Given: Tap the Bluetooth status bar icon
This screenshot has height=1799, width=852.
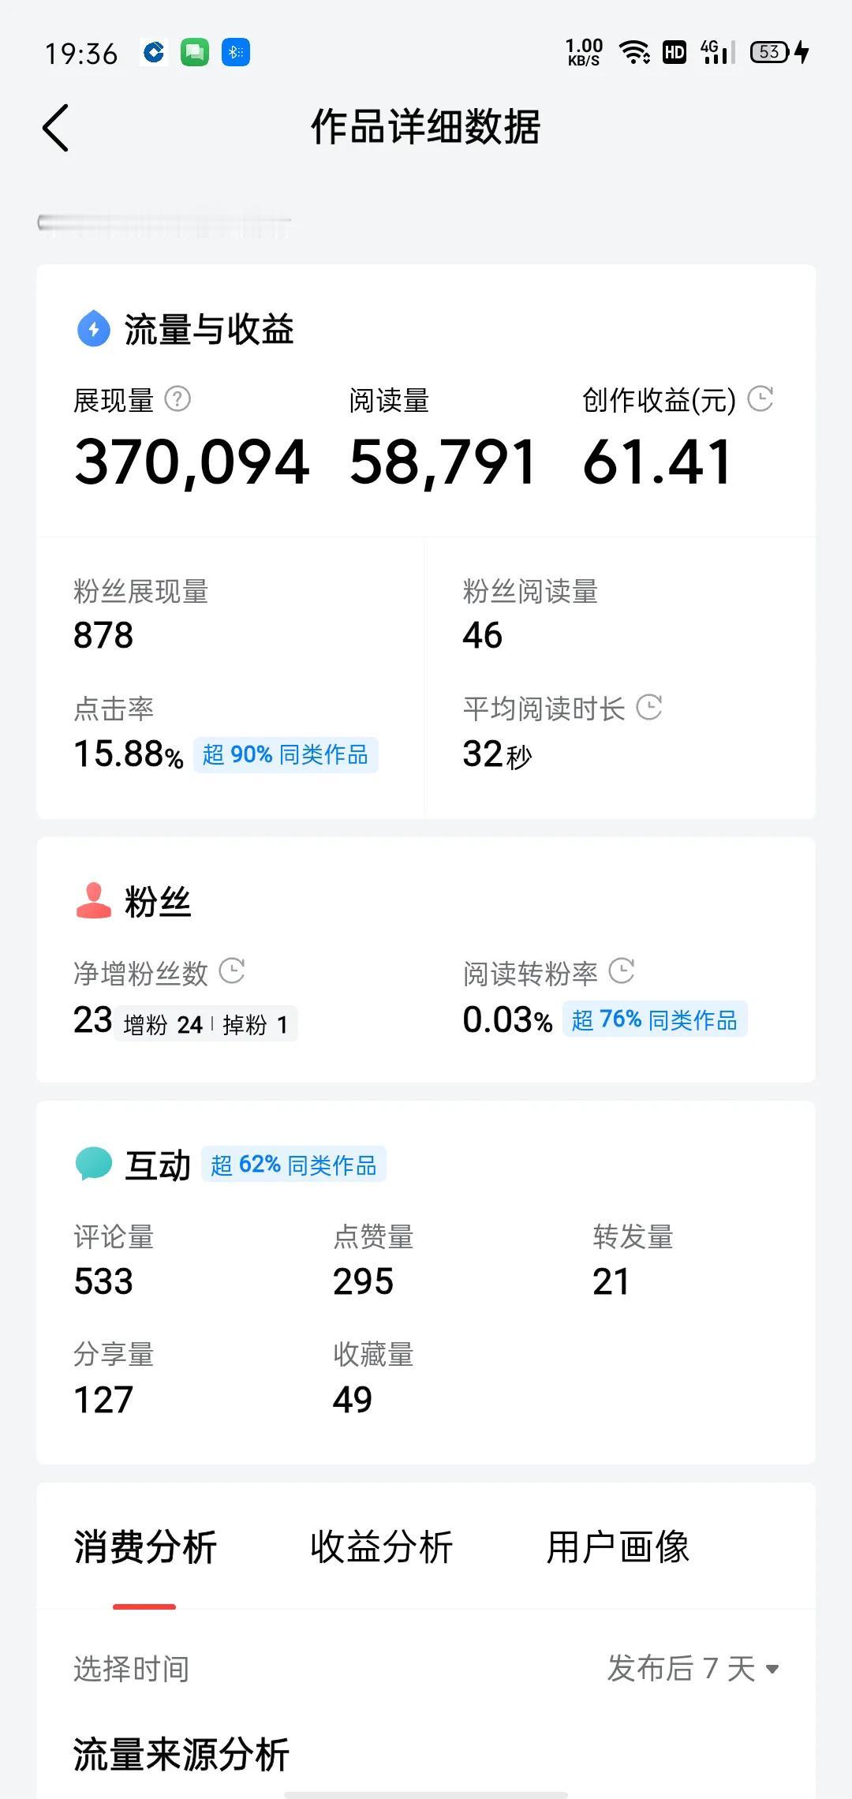Looking at the screenshot, I should coord(236,52).
